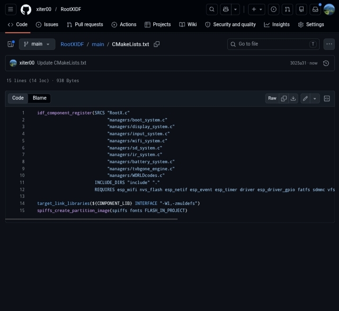Open the Insights tab
339x311 pixels.
(277, 25)
